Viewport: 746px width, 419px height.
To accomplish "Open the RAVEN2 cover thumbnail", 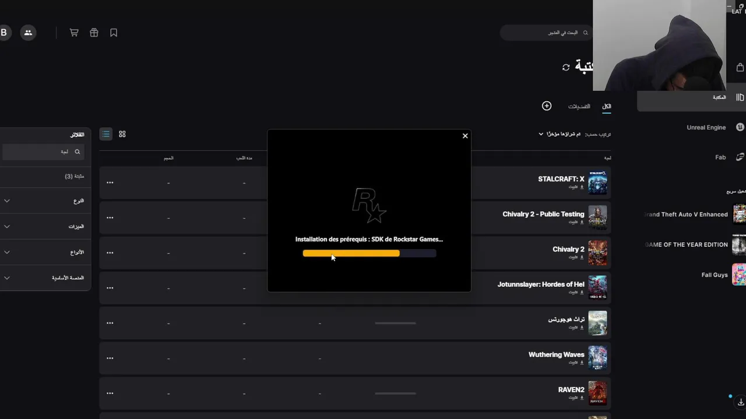I will tap(597, 393).
